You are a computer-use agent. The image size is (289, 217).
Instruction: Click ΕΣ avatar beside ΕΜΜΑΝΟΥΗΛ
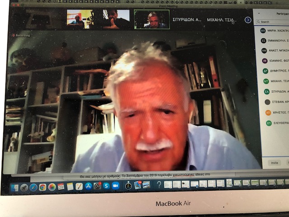pyautogui.click(x=264, y=41)
